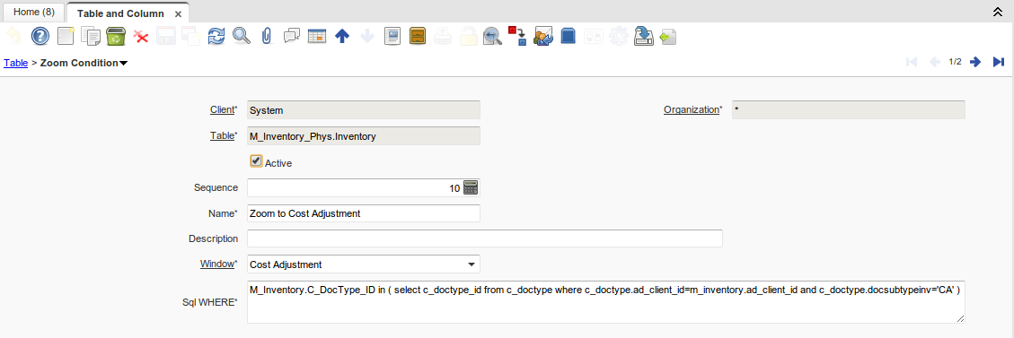Click the Zoom Across icon

[x=493, y=36]
